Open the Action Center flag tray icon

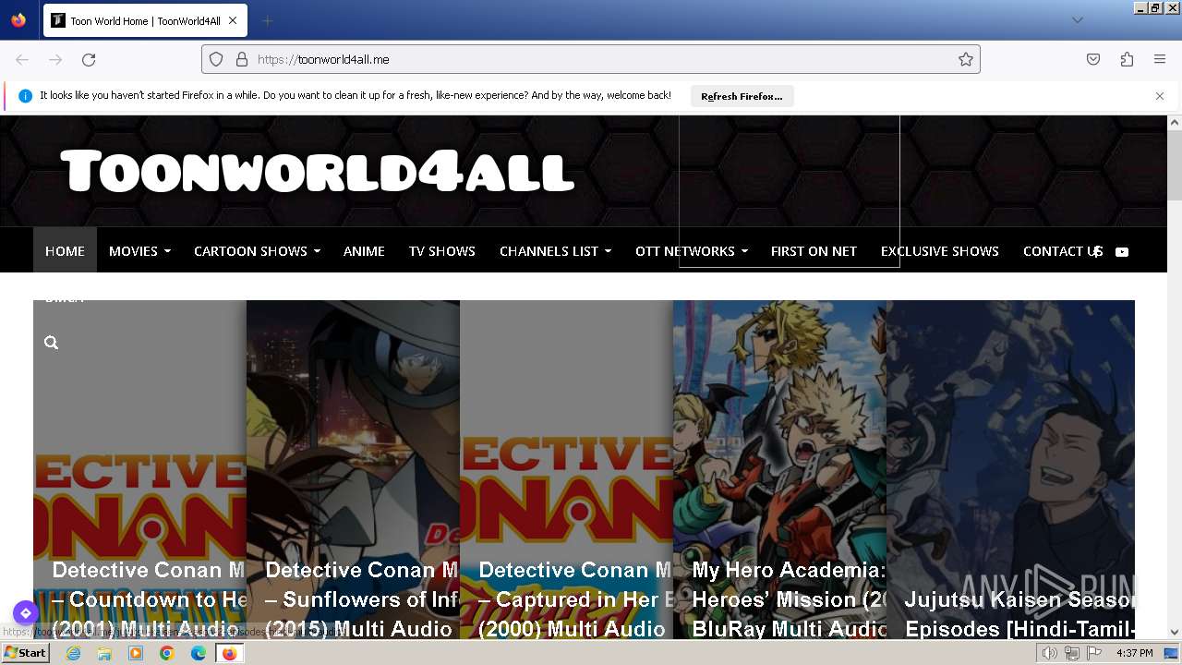(1093, 653)
